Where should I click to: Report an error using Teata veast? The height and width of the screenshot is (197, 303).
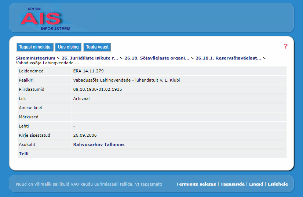click(x=97, y=47)
